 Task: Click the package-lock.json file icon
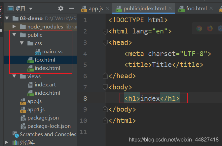(23, 126)
